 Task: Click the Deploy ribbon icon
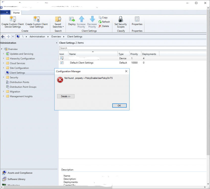72,19
